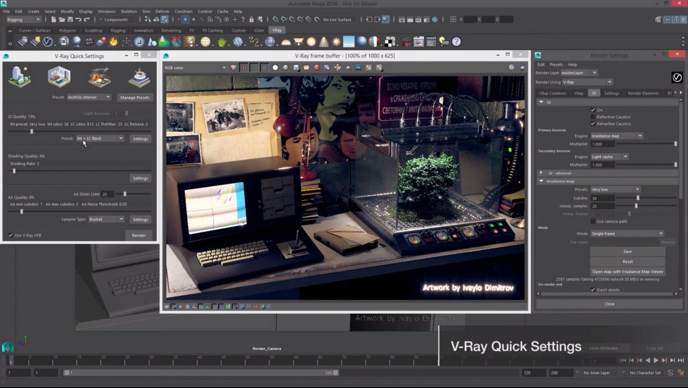688x388 pixels.
Task: Open the Render Elements tab
Action: point(643,93)
